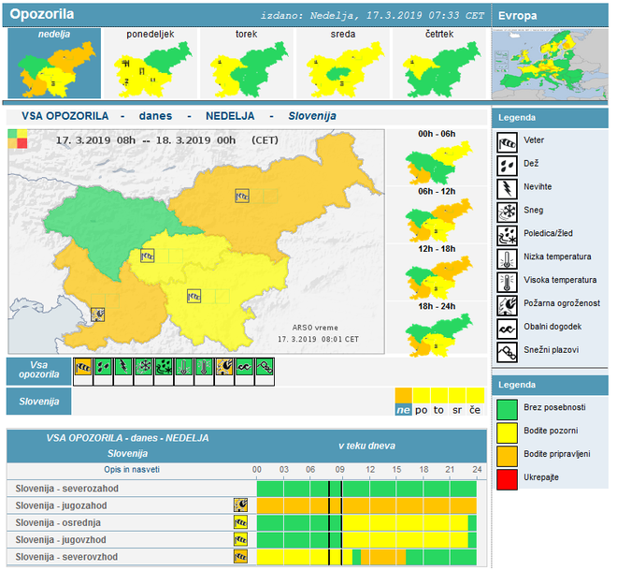Open the torek forecast tab
617x571 pixels.
247,63
